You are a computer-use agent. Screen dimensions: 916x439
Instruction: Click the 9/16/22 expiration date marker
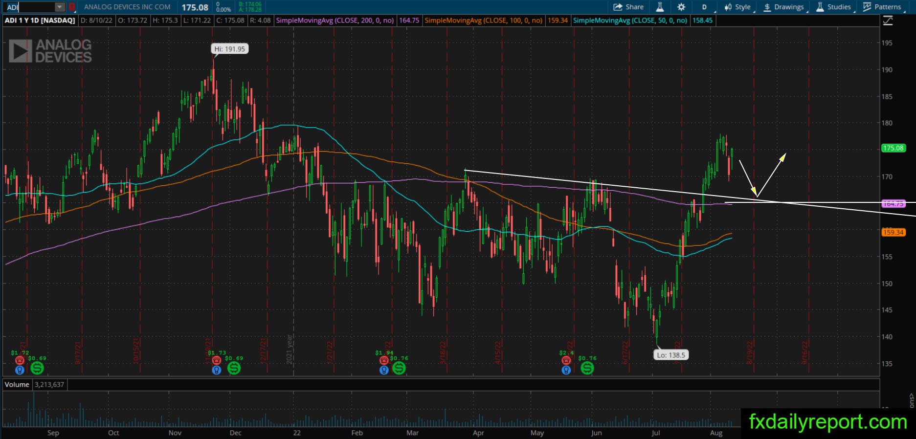coord(804,351)
